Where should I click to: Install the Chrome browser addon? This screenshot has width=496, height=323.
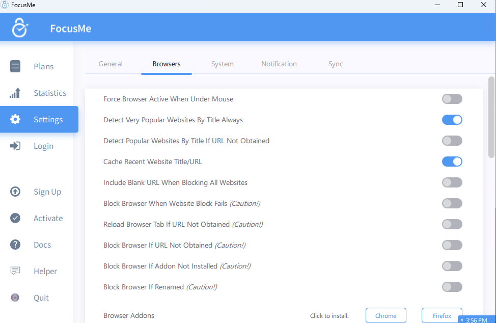point(385,315)
